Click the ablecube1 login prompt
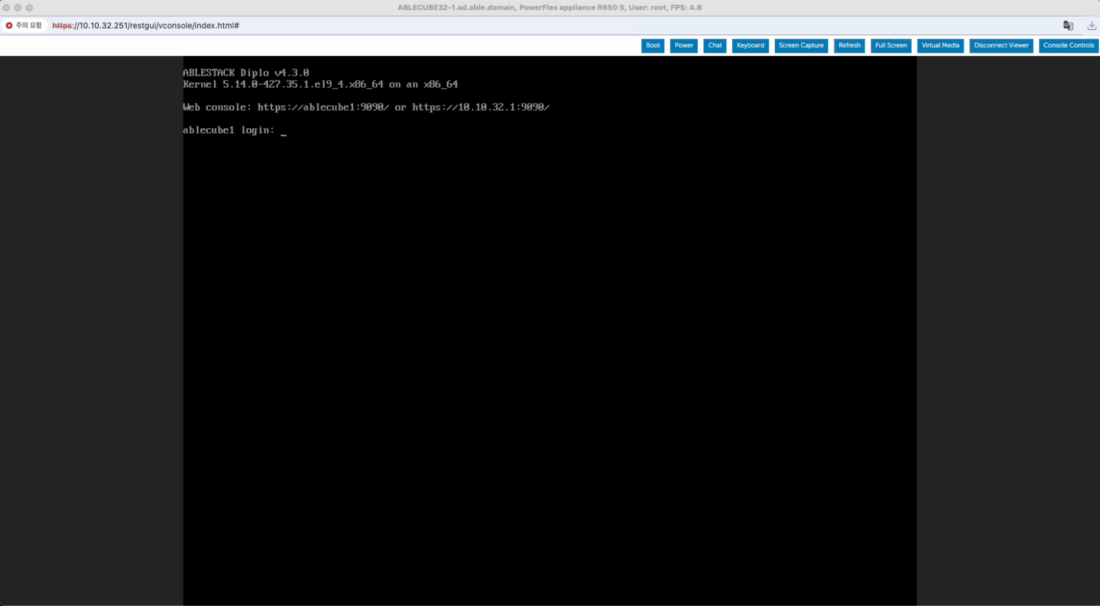The width and height of the screenshot is (1100, 606). [x=229, y=130]
